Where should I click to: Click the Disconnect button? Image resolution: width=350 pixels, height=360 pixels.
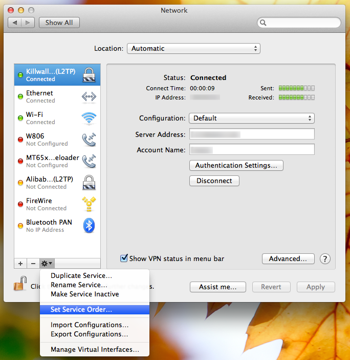(214, 181)
